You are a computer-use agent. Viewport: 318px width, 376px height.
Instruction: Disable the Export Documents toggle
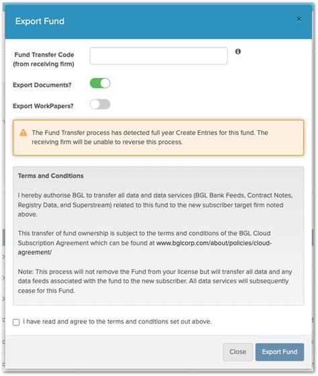(100, 83)
